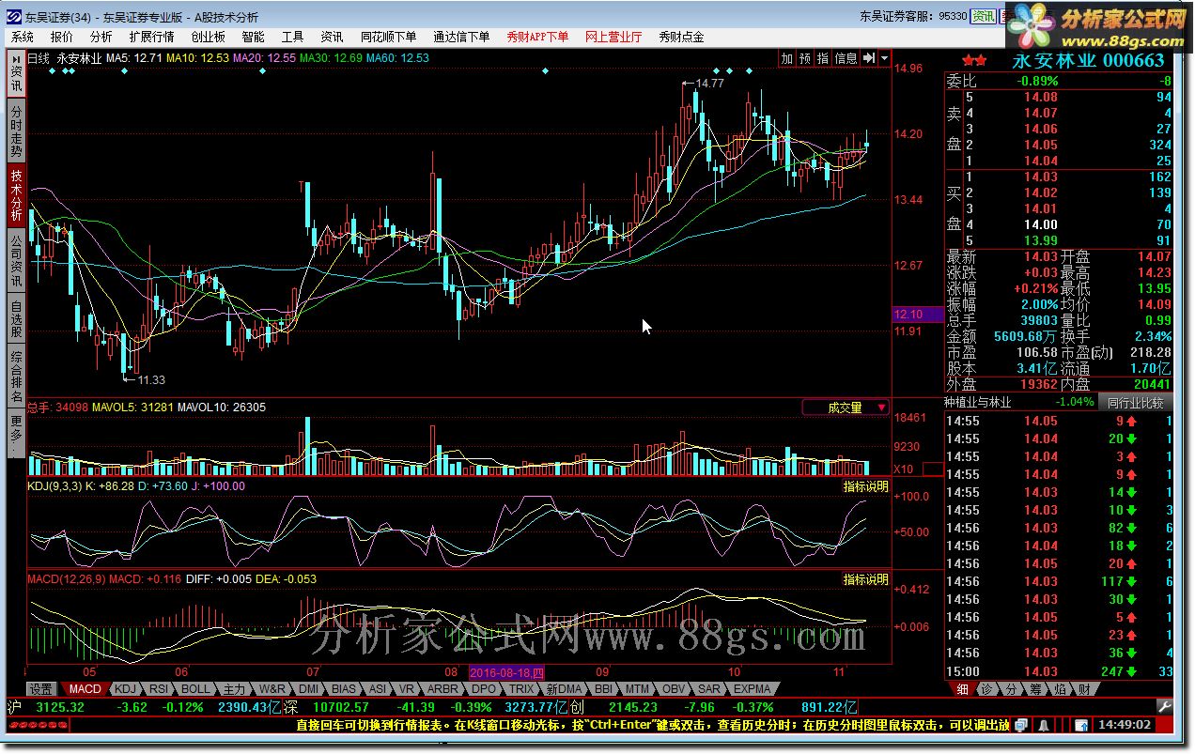
Task: Open the 扩展行情 menu
Action: (151, 37)
